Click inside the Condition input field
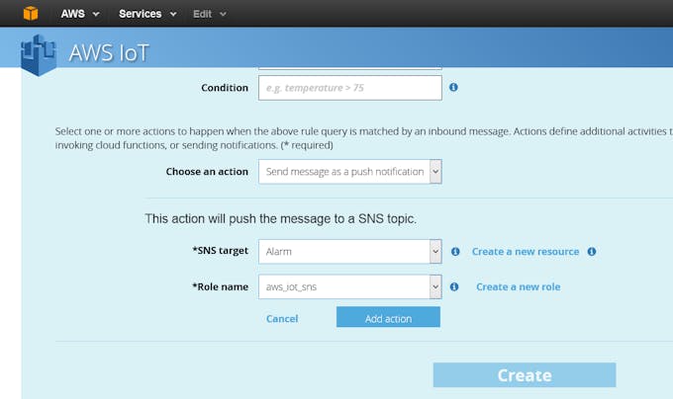The width and height of the screenshot is (673, 399). 349,88
